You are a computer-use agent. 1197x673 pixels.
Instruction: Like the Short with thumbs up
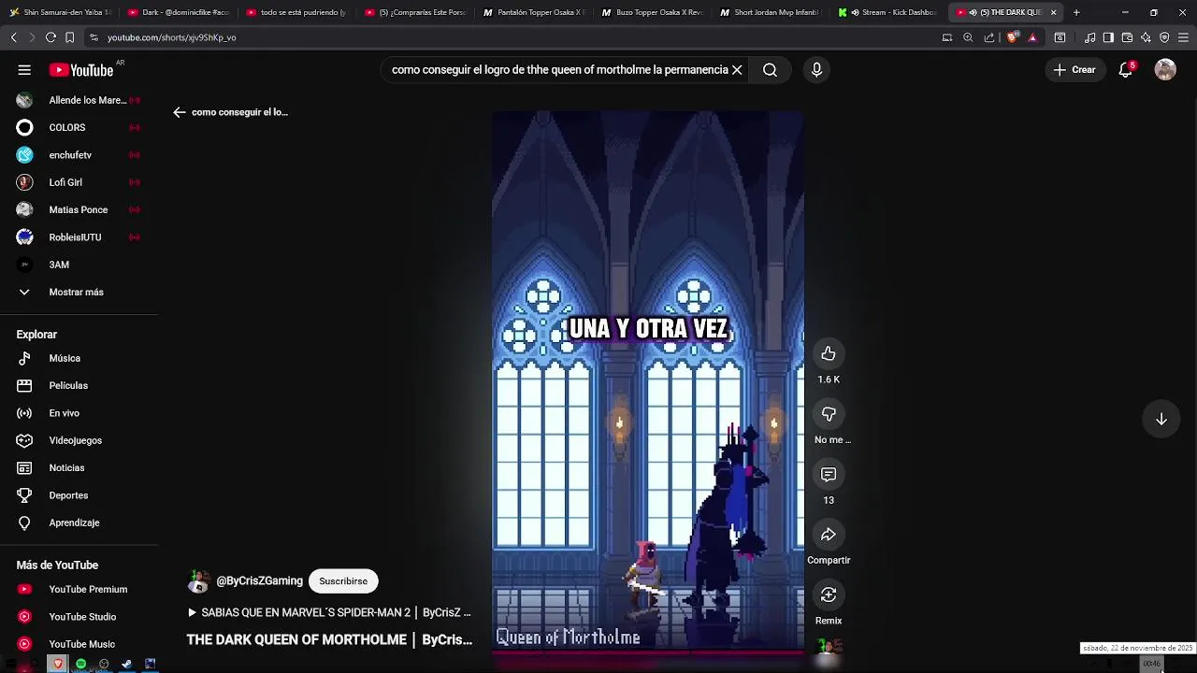tap(829, 353)
